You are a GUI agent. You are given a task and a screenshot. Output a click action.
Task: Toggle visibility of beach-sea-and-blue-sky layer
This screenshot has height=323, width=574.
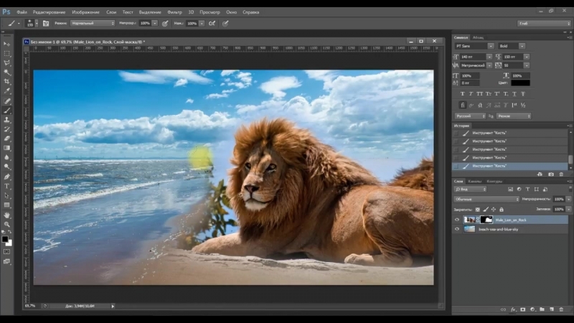tap(457, 229)
